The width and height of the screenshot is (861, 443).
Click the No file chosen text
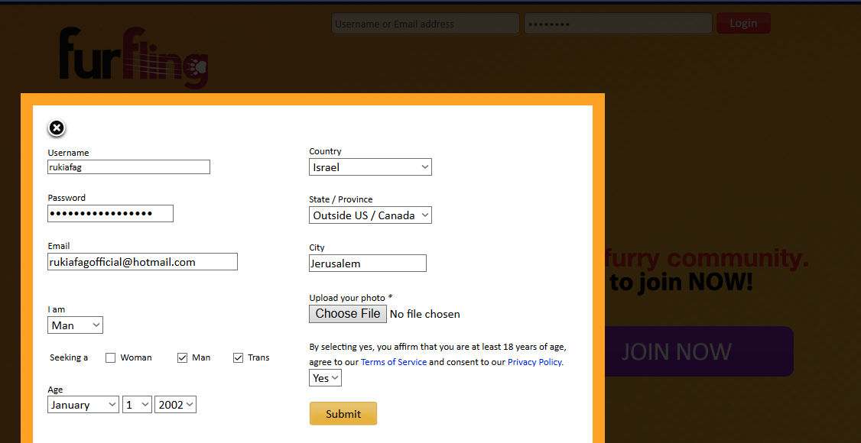click(425, 314)
